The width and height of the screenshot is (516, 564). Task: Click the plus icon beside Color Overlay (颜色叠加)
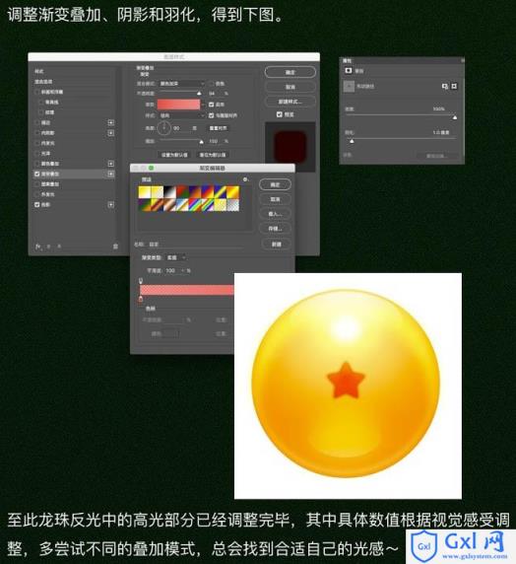click(x=111, y=164)
